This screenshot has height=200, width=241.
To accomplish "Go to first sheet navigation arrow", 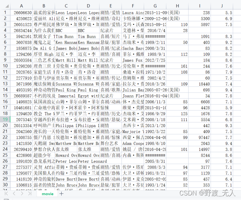I will coord(6,193).
